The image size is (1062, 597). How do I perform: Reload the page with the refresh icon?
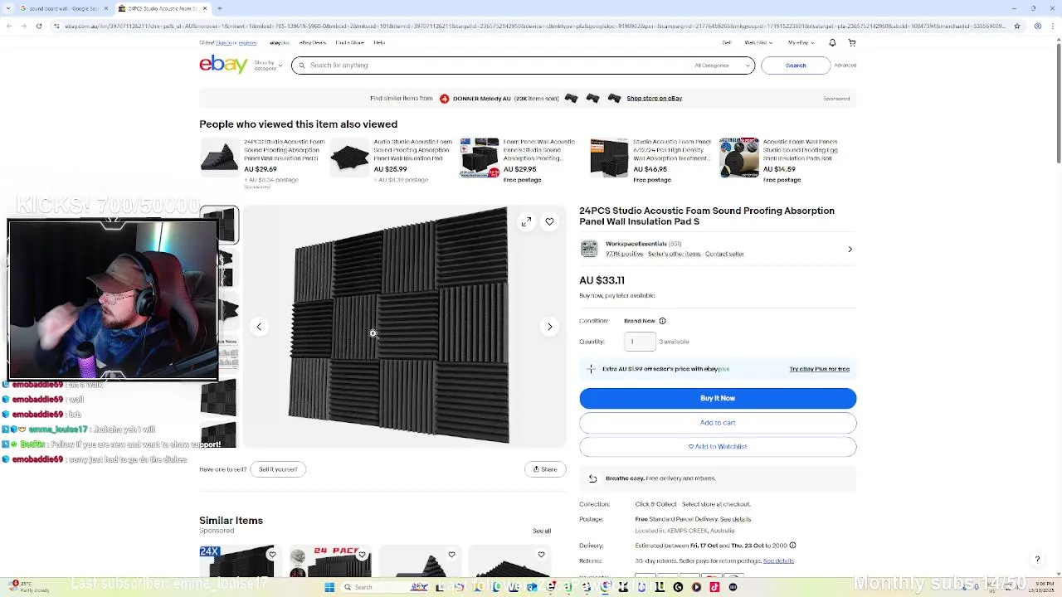point(38,26)
